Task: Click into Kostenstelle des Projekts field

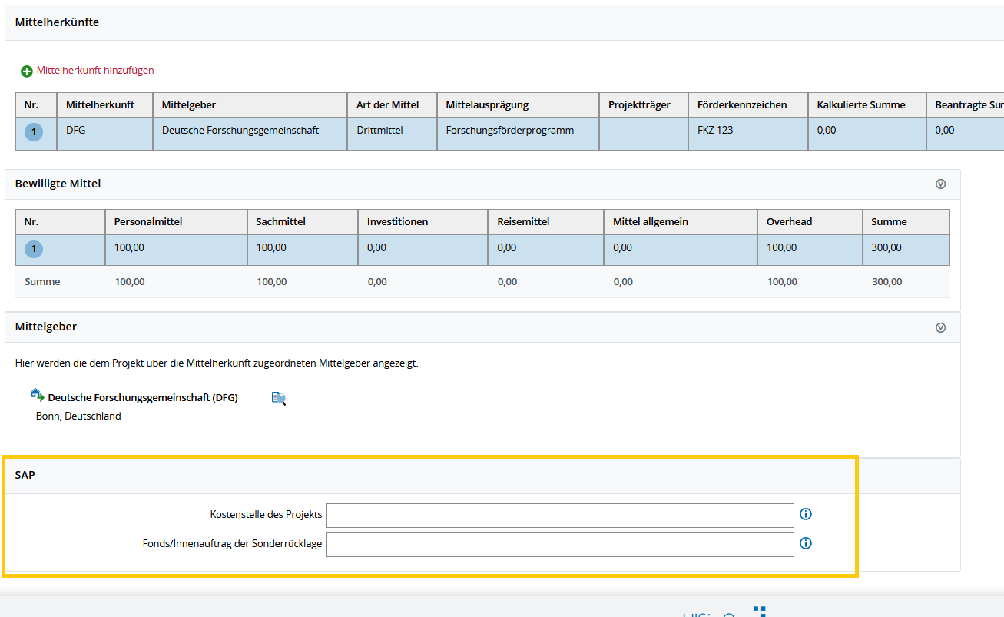Action: click(x=559, y=515)
